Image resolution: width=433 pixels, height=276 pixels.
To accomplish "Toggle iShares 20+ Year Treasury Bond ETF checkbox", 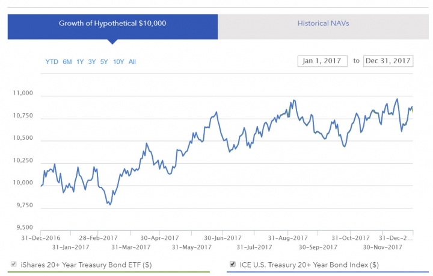I will (13, 264).
